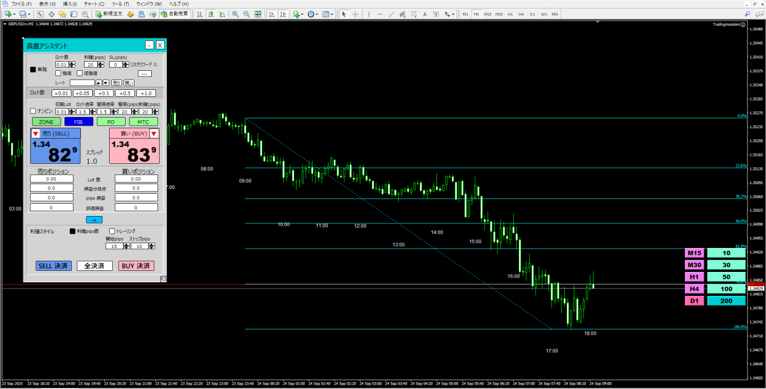Viewport: 766px width, 389px height.
Task: Click the zoom out magnifier icon
Action: point(246,14)
